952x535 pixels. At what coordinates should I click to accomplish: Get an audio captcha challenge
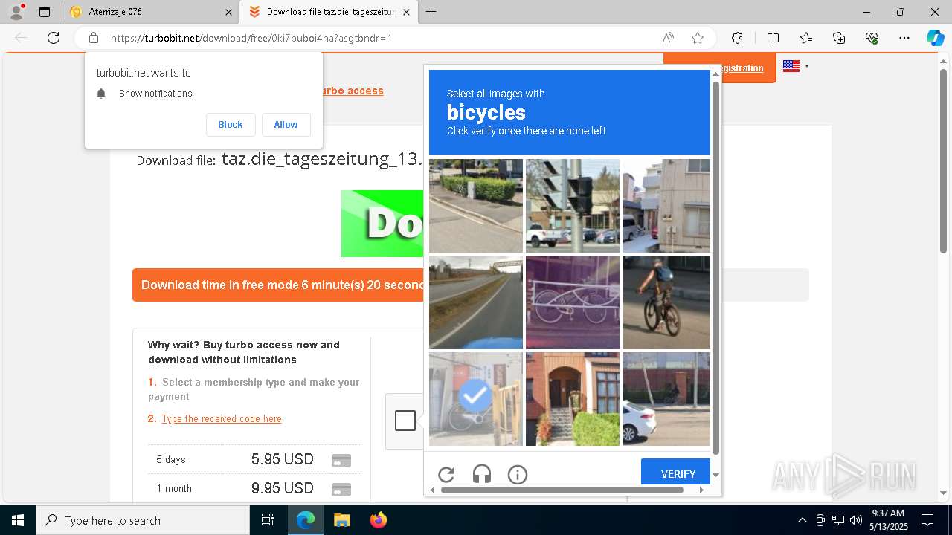tap(482, 474)
